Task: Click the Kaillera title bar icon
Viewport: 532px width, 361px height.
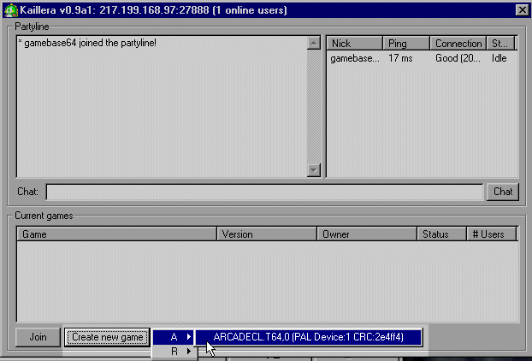Action: pyautogui.click(x=11, y=10)
